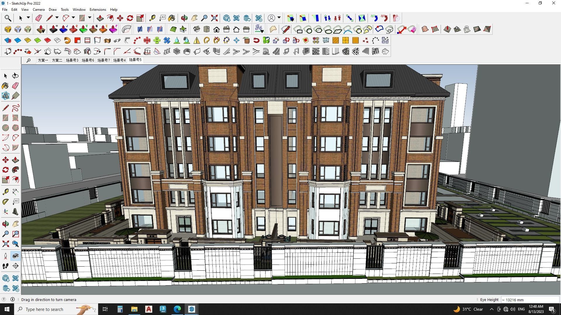Activate the Follow Me tool
This screenshot has height=315, width=561.
click(x=15, y=170)
